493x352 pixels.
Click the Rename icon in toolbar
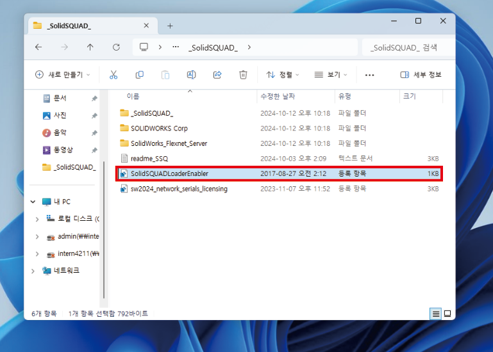pos(191,75)
